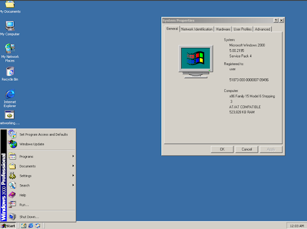Expand the Programs submenu arrow
Image resolution: width=307 pixels, height=229 pixels.
point(73,156)
